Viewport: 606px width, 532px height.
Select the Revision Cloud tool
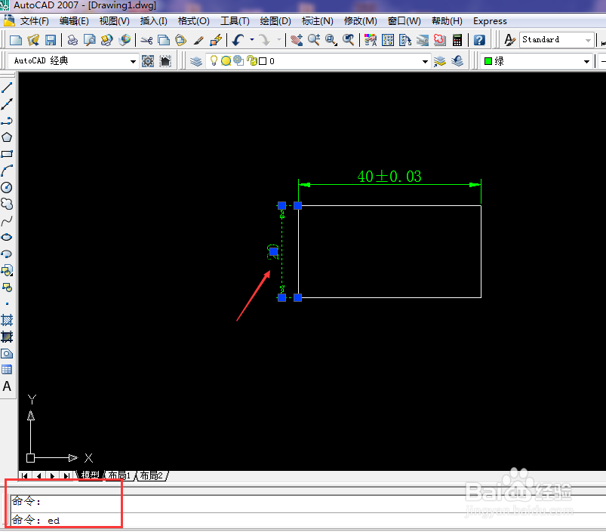[7, 204]
